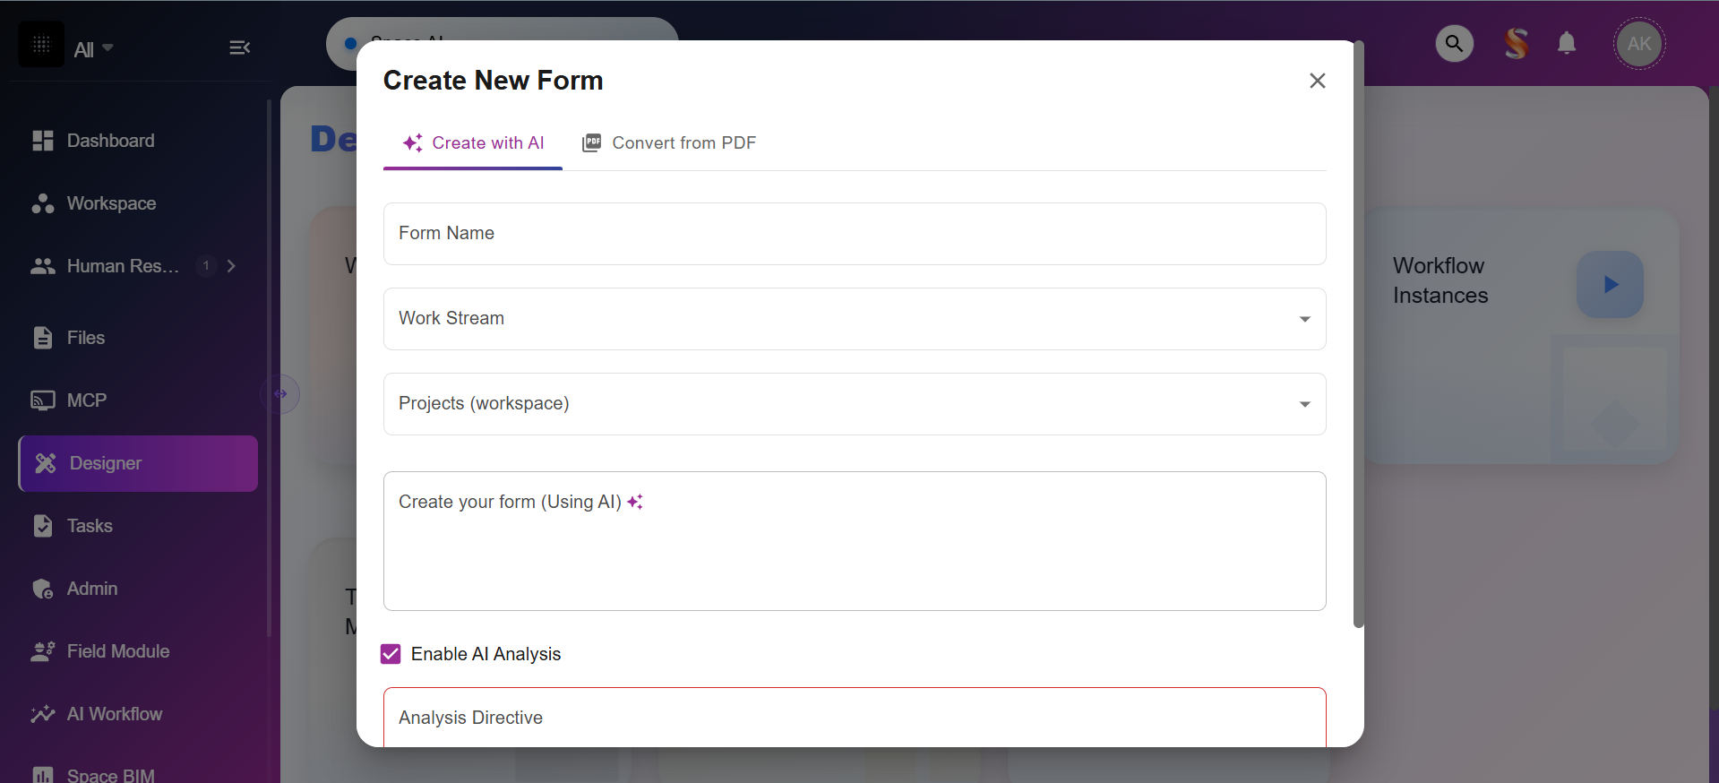Open the AI Workflow sidebar item
This screenshot has height=783, width=1719.
pos(114,714)
